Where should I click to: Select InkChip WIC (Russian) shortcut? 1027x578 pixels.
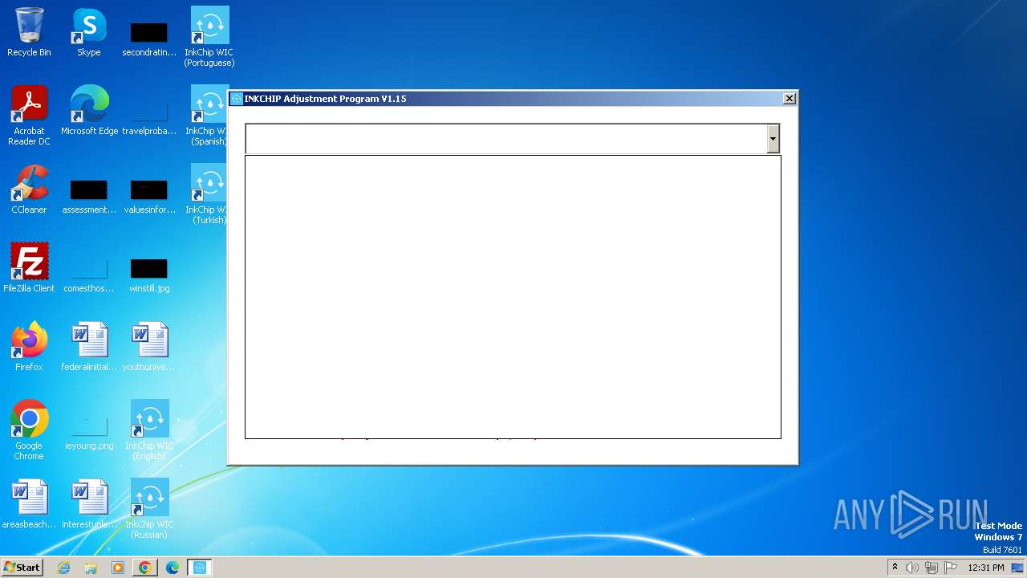[149, 509]
